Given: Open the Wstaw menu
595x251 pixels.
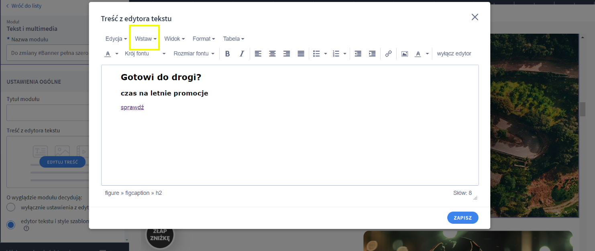Looking at the screenshot, I should coord(146,39).
